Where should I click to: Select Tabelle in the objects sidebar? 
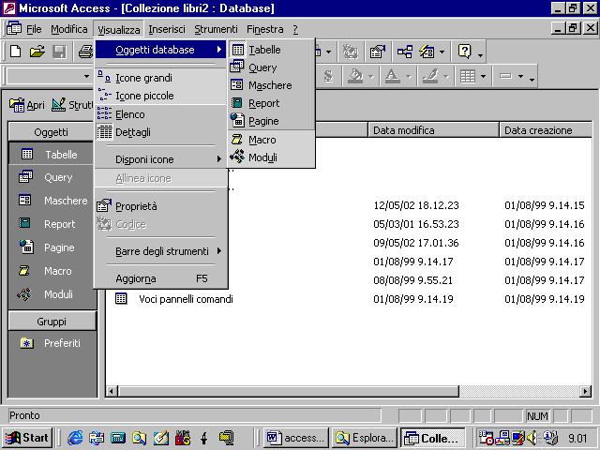tap(51, 154)
